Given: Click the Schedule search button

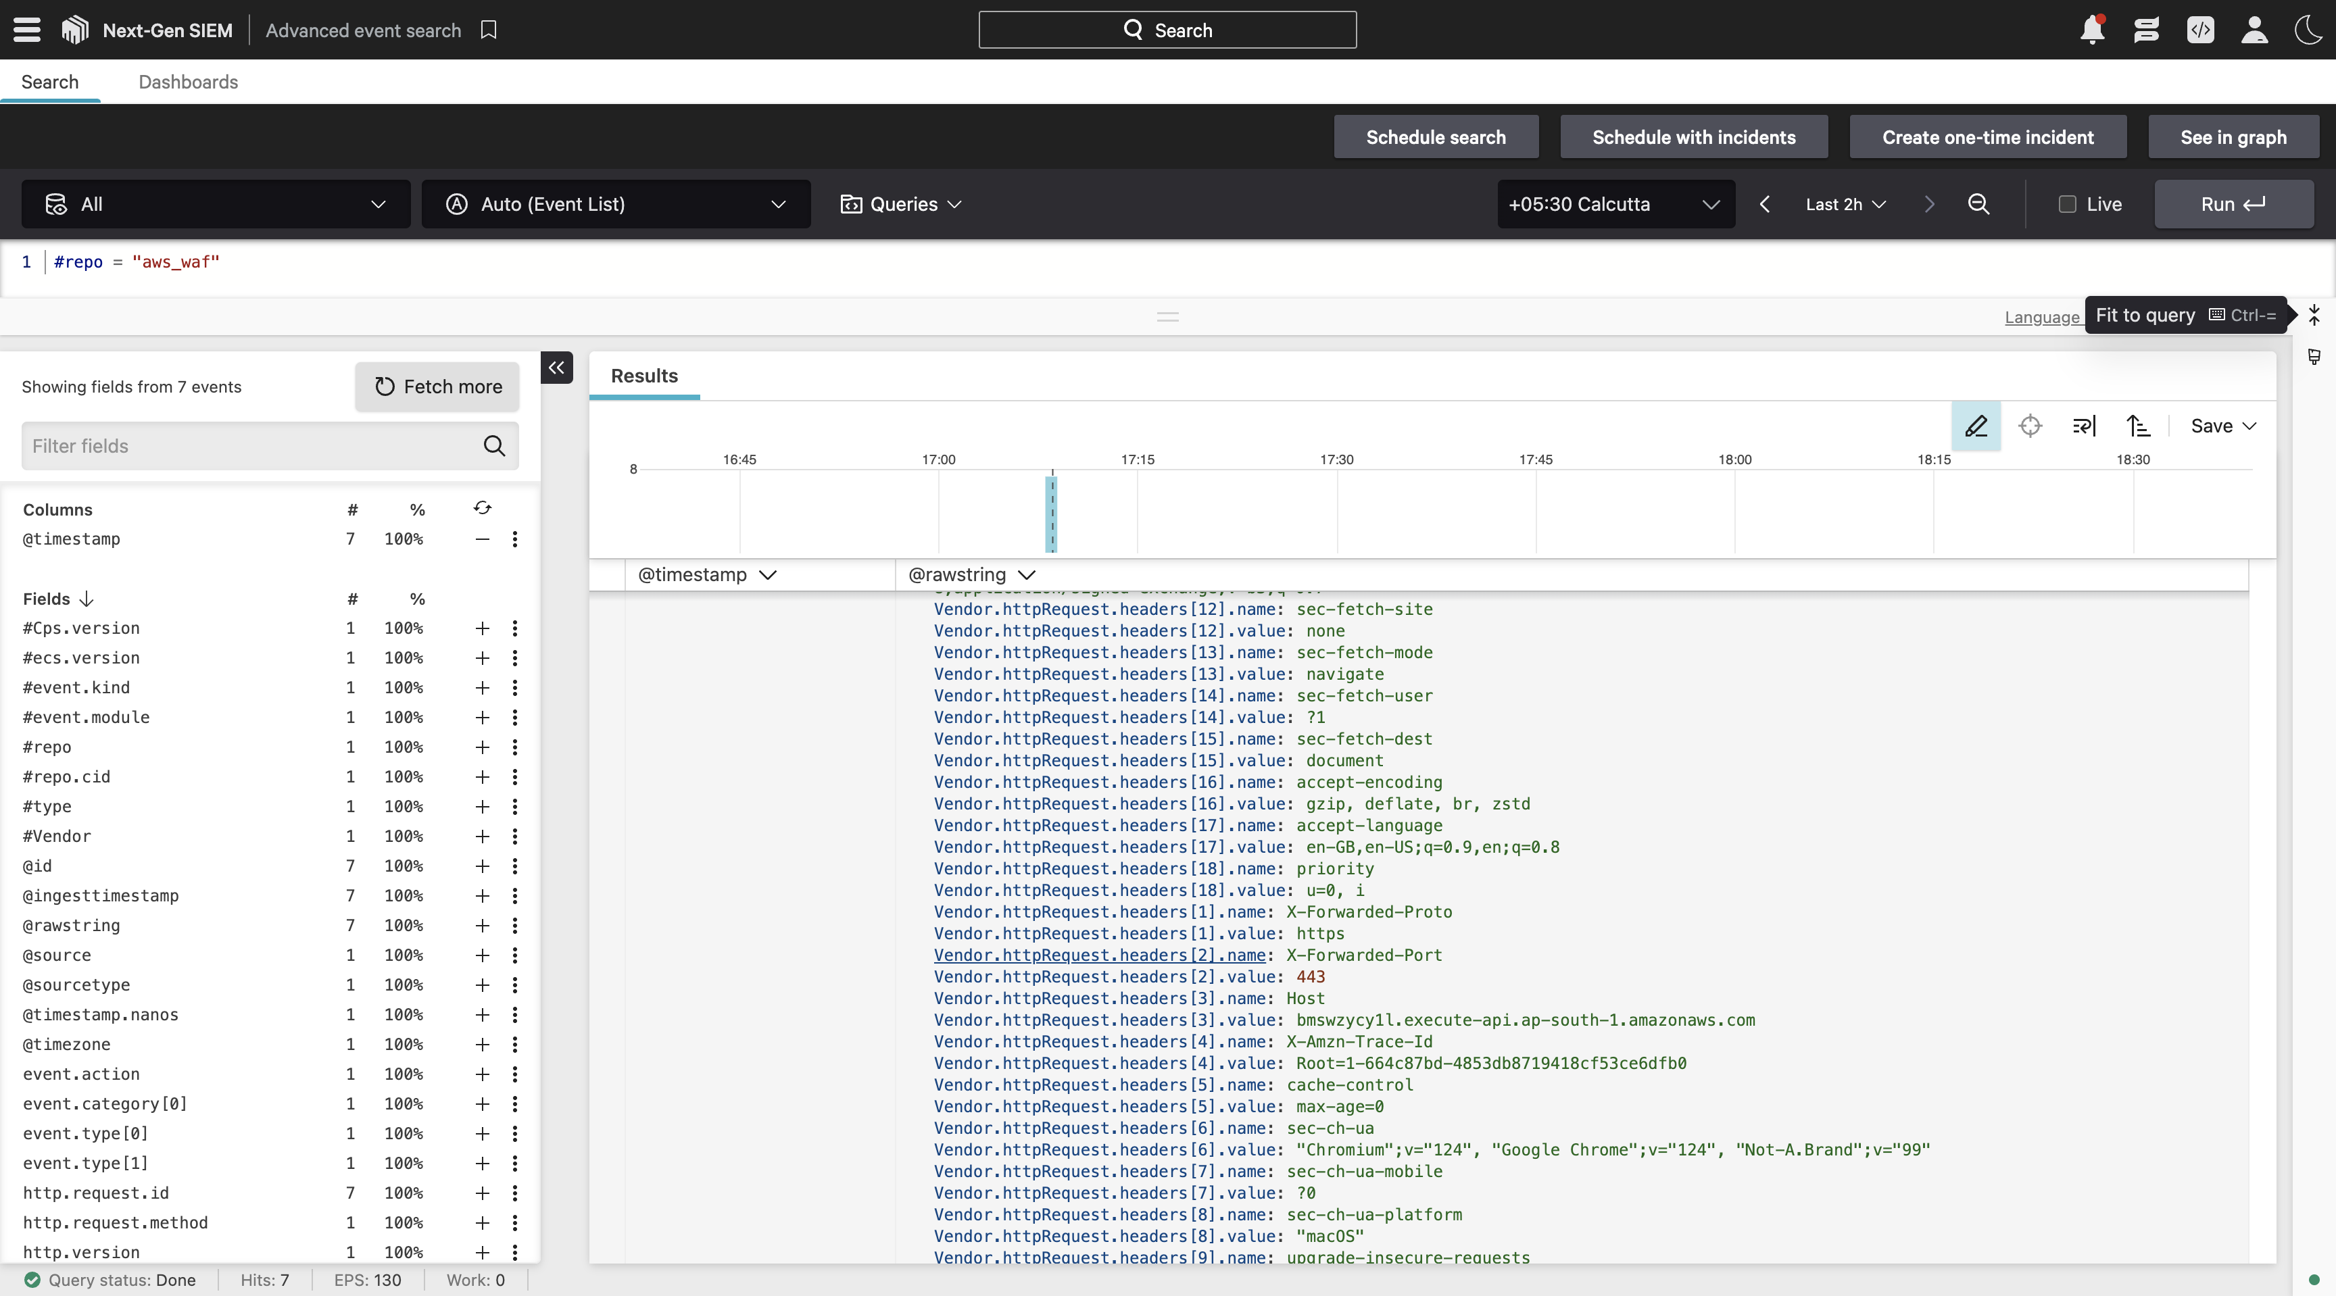Looking at the screenshot, I should [1436, 137].
